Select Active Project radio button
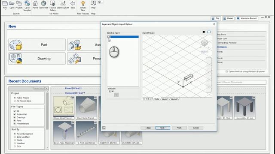Image resolution: width=275 pixels, height=154 pixels. coord(15,98)
